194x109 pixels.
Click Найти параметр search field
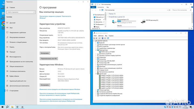click(x=21, y=12)
